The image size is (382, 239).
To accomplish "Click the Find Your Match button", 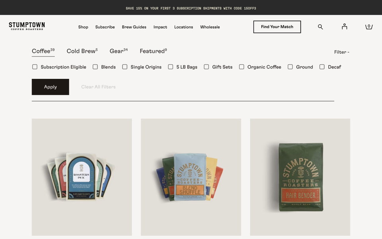I will click(x=277, y=27).
